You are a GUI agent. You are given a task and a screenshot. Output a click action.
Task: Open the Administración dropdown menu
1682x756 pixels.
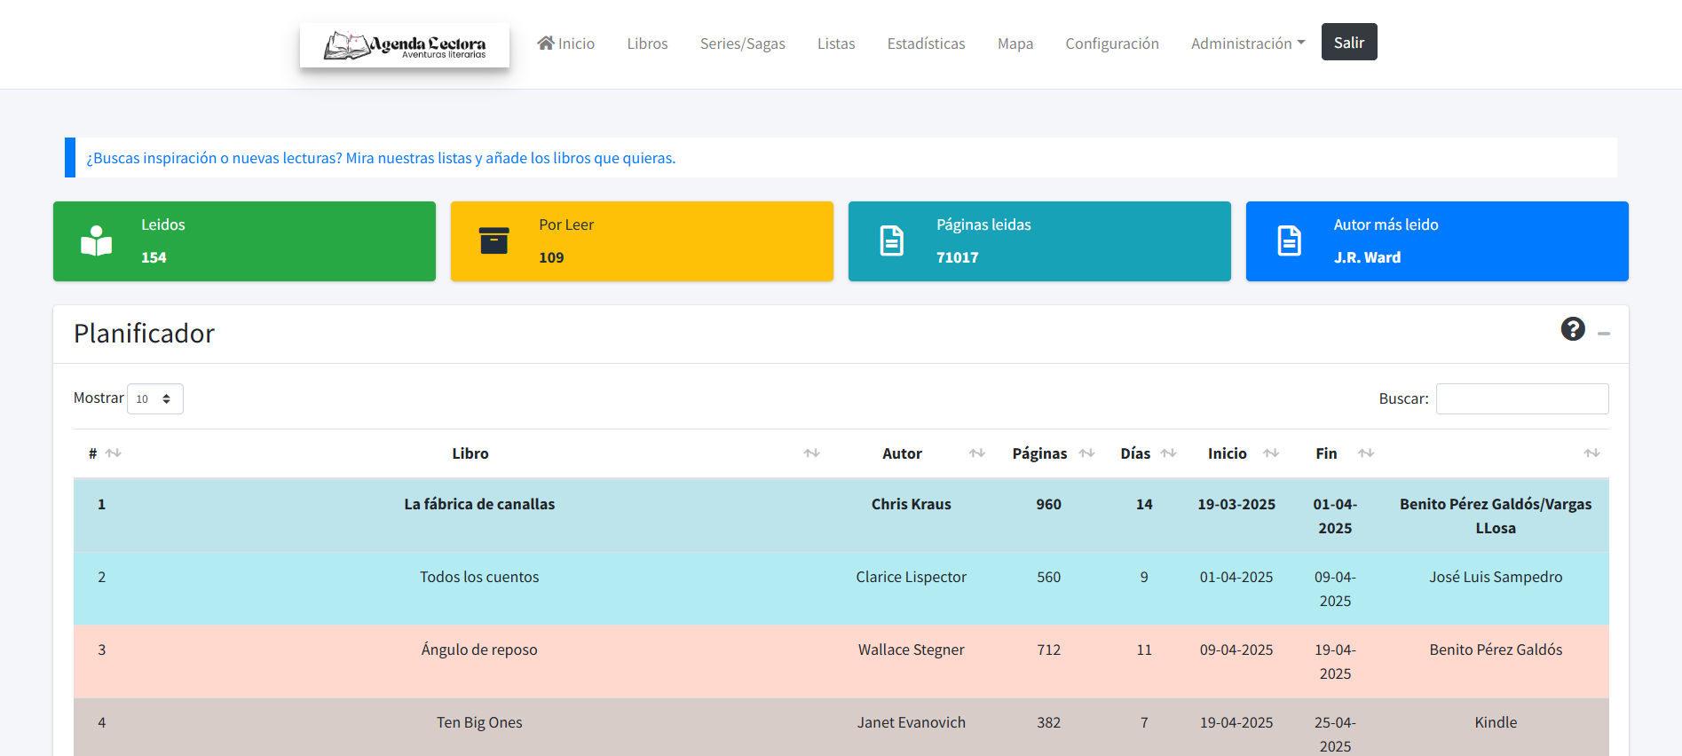coord(1247,43)
